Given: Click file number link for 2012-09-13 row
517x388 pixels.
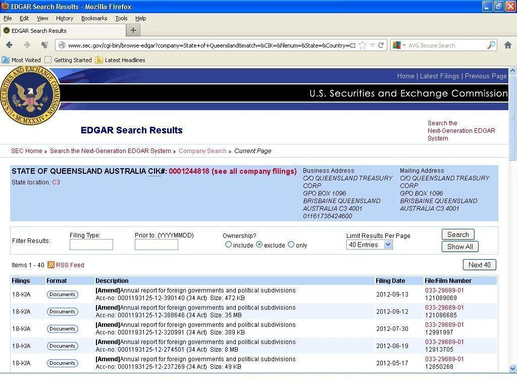Looking at the screenshot, I should coord(444,290).
